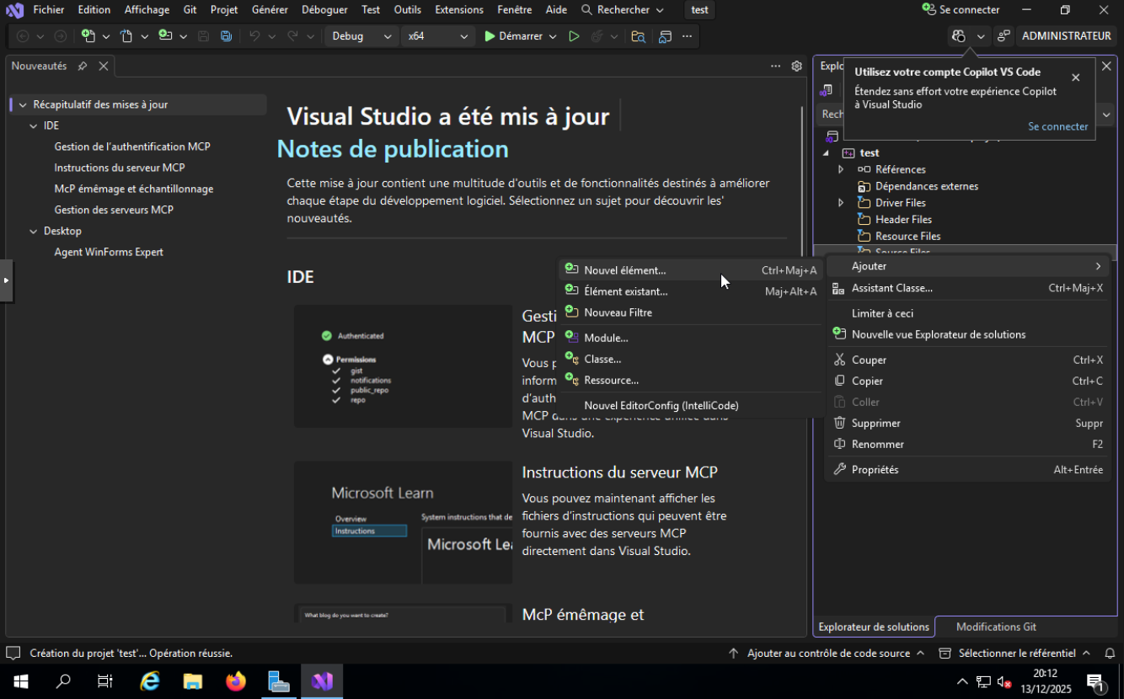Image resolution: width=1124 pixels, height=699 pixels.
Task: Click the outlined green start-without-debugging arrow
Action: [574, 36]
